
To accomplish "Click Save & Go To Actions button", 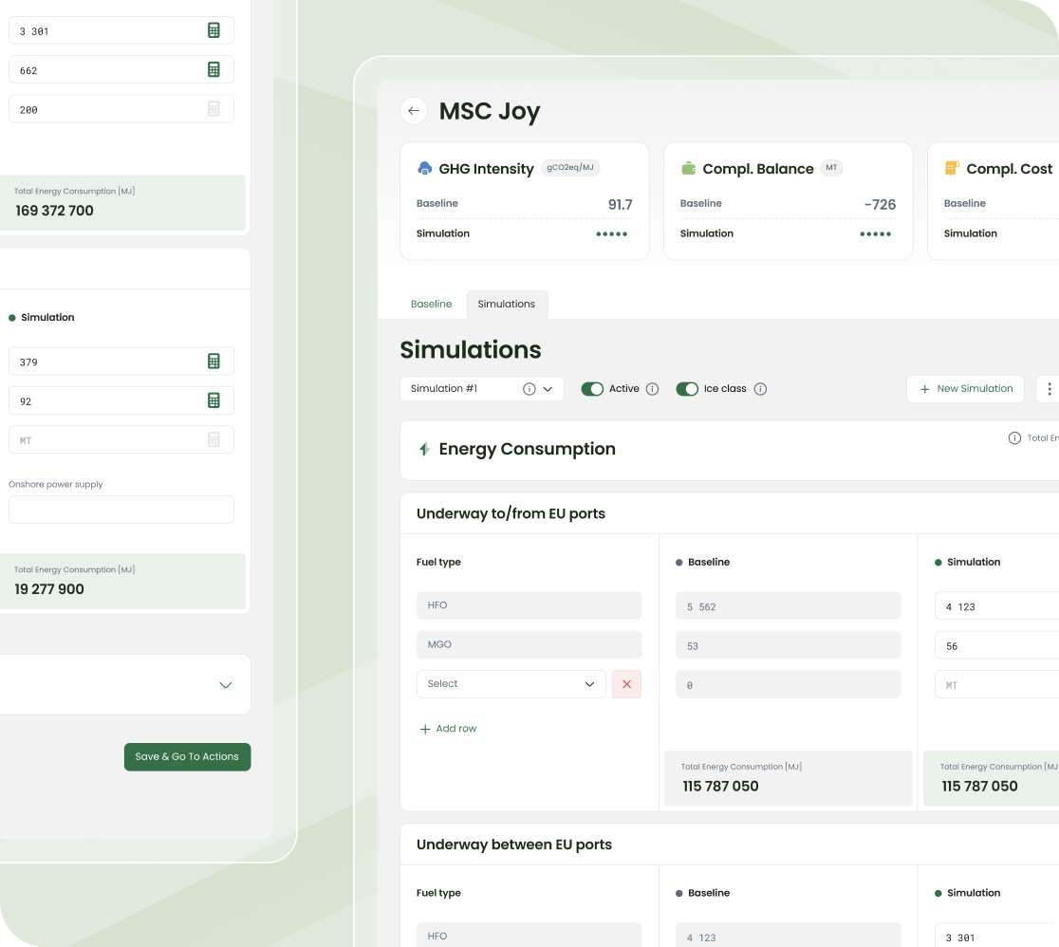I will [187, 756].
